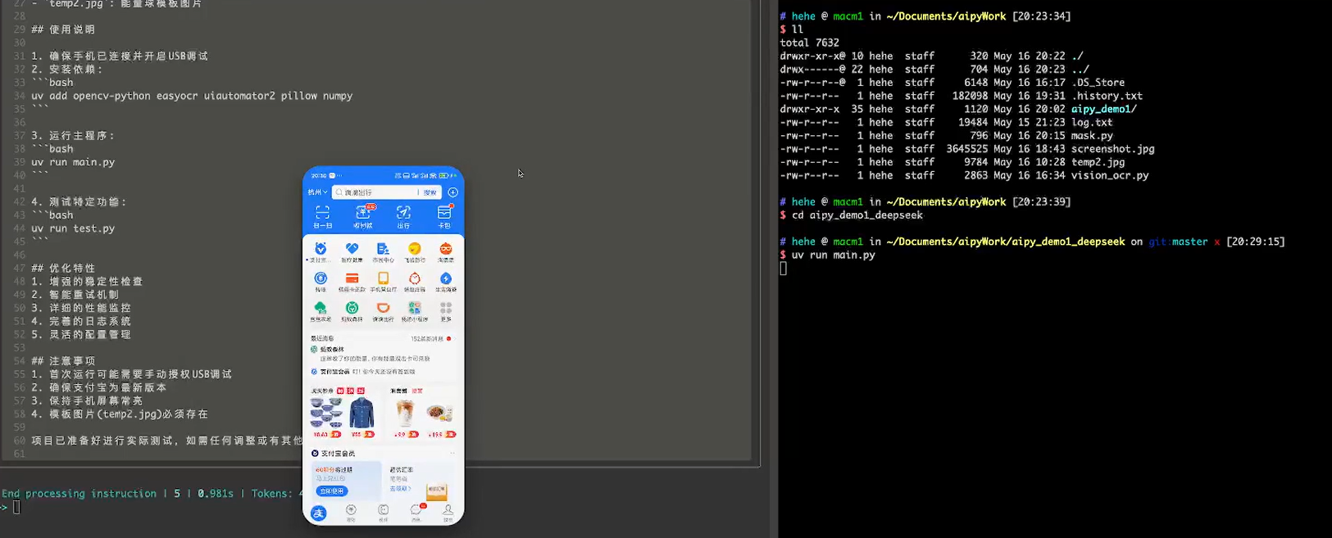1332x538 pixels.
Task: Open the three-dot menu on Alipay Member card
Action: click(452, 453)
